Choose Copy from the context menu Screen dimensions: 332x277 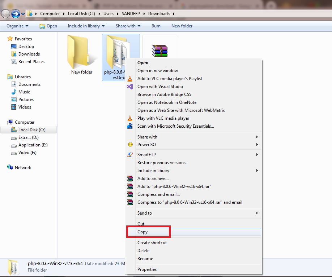pyautogui.click(x=142, y=232)
